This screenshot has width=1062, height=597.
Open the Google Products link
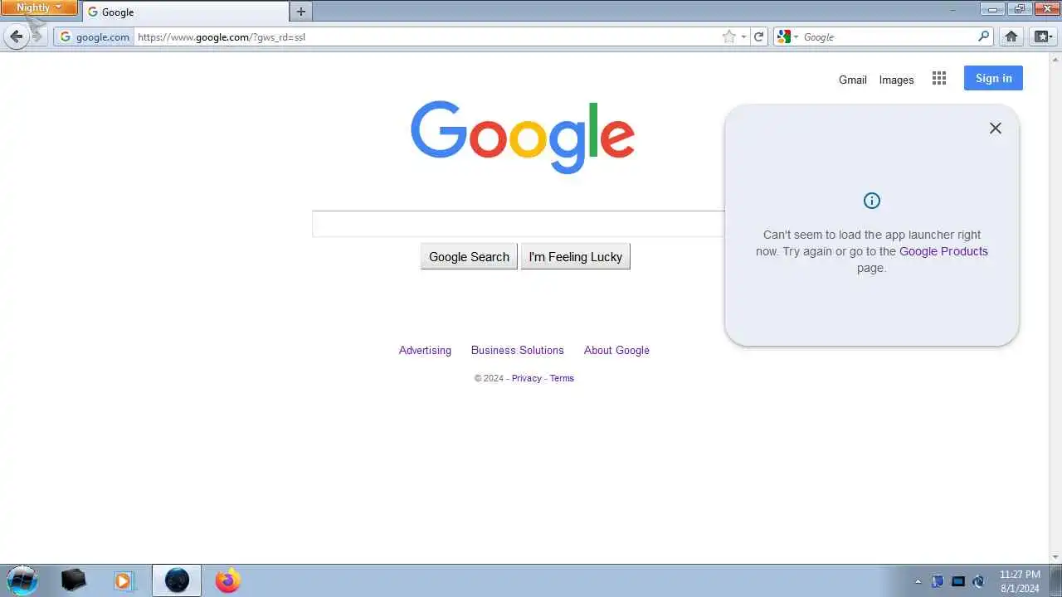coord(943,251)
